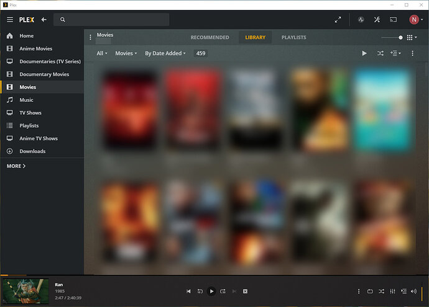Open the Anime TV Shows library
The image size is (429, 307).
click(42, 138)
